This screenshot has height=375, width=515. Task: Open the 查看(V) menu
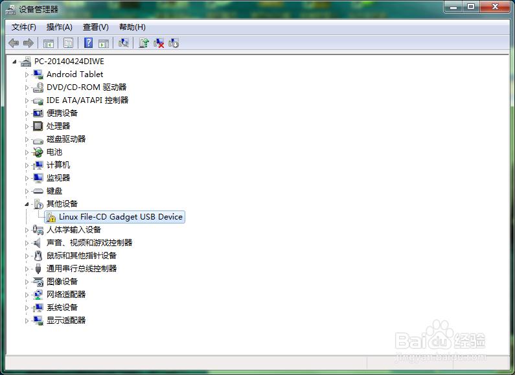(x=96, y=27)
